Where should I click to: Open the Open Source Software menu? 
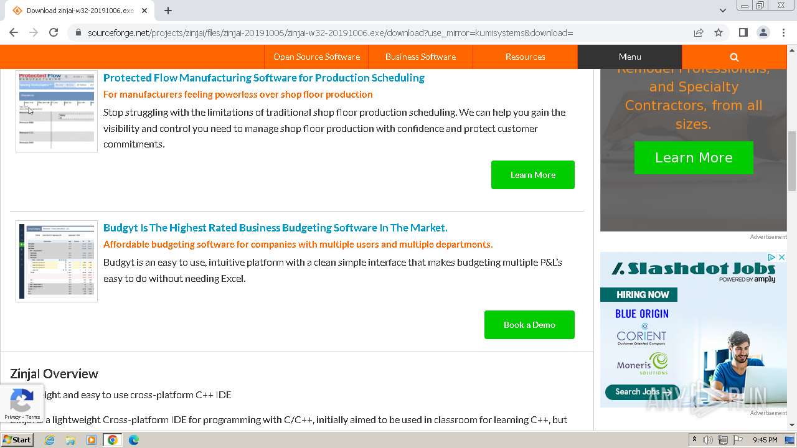[316, 57]
